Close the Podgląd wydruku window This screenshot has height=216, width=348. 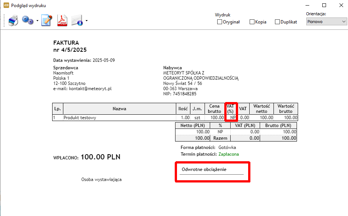click(x=341, y=5)
